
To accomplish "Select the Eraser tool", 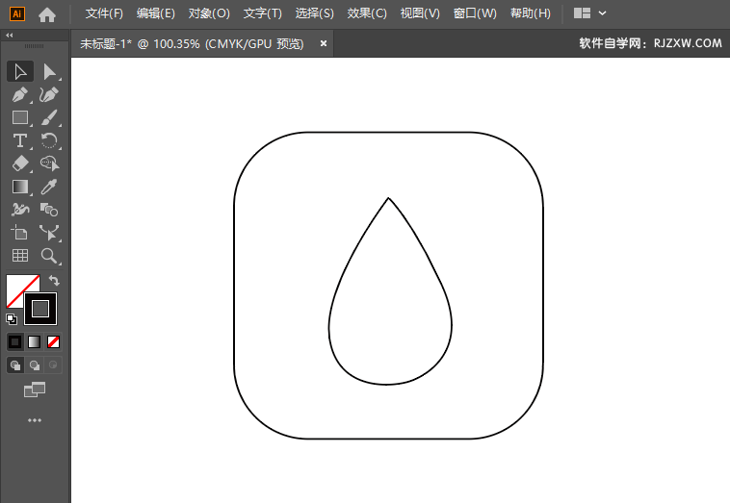I will pyautogui.click(x=20, y=163).
